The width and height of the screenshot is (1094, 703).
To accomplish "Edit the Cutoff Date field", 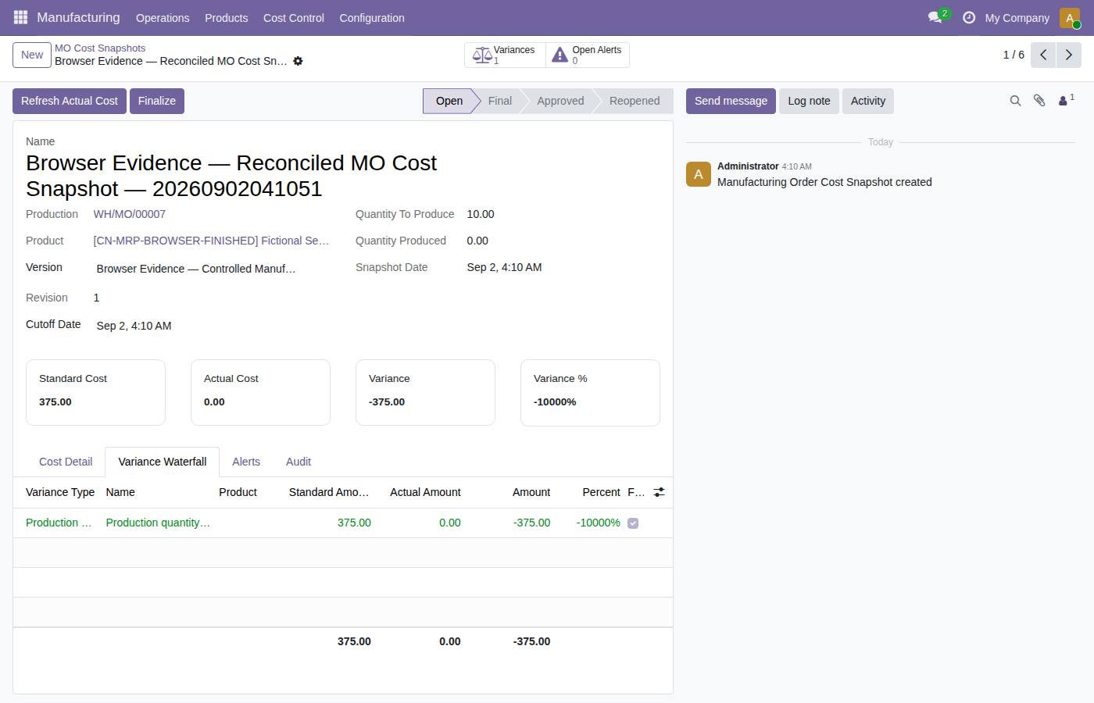I will click(212, 326).
